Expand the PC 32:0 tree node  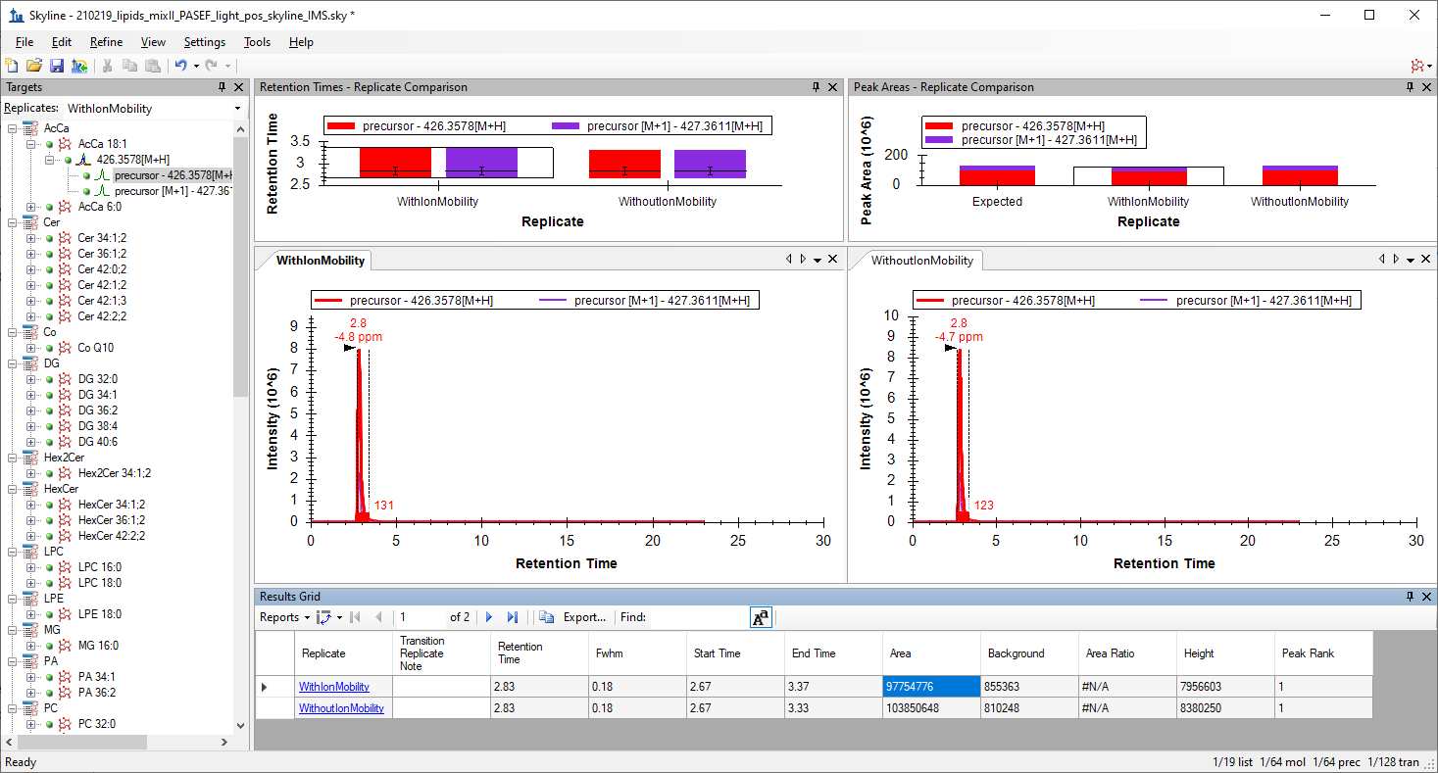tap(31, 724)
